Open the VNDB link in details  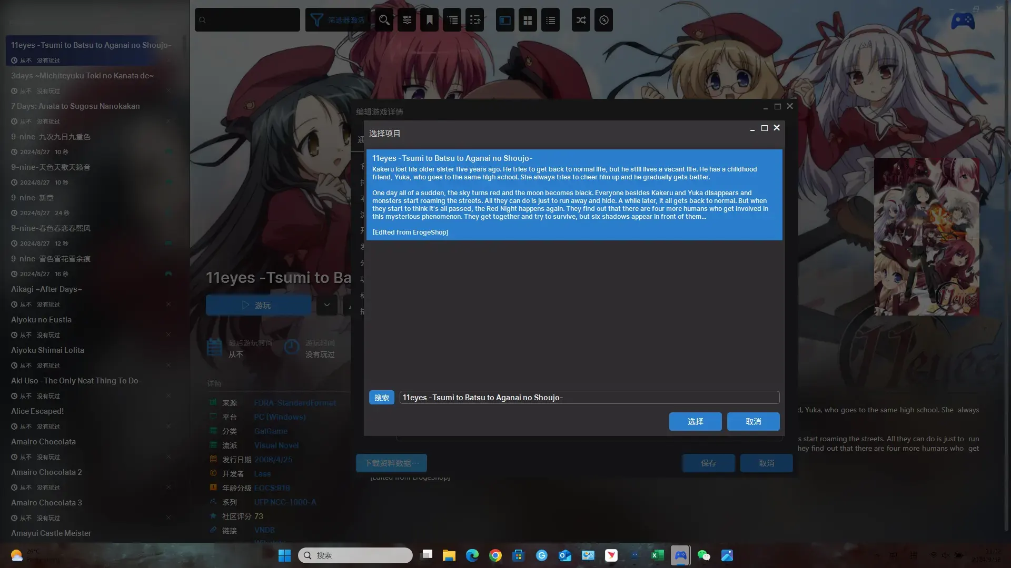point(264,530)
